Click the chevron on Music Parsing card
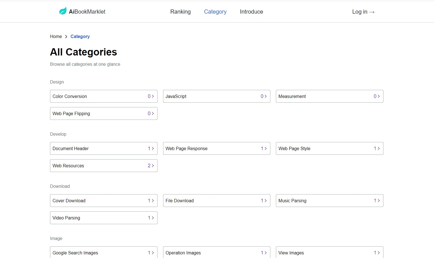Viewport: 434px width, 258px height. click(379, 201)
